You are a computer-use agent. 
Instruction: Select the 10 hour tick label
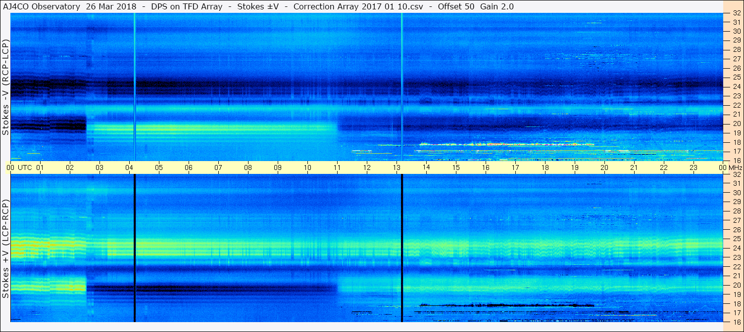click(307, 167)
